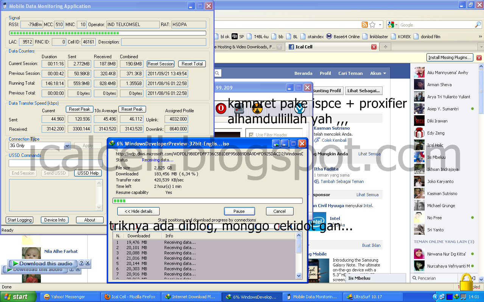The width and height of the screenshot is (484, 302).
Task: Click the RSS feed icon in Firefox address bar
Action: [364, 25]
